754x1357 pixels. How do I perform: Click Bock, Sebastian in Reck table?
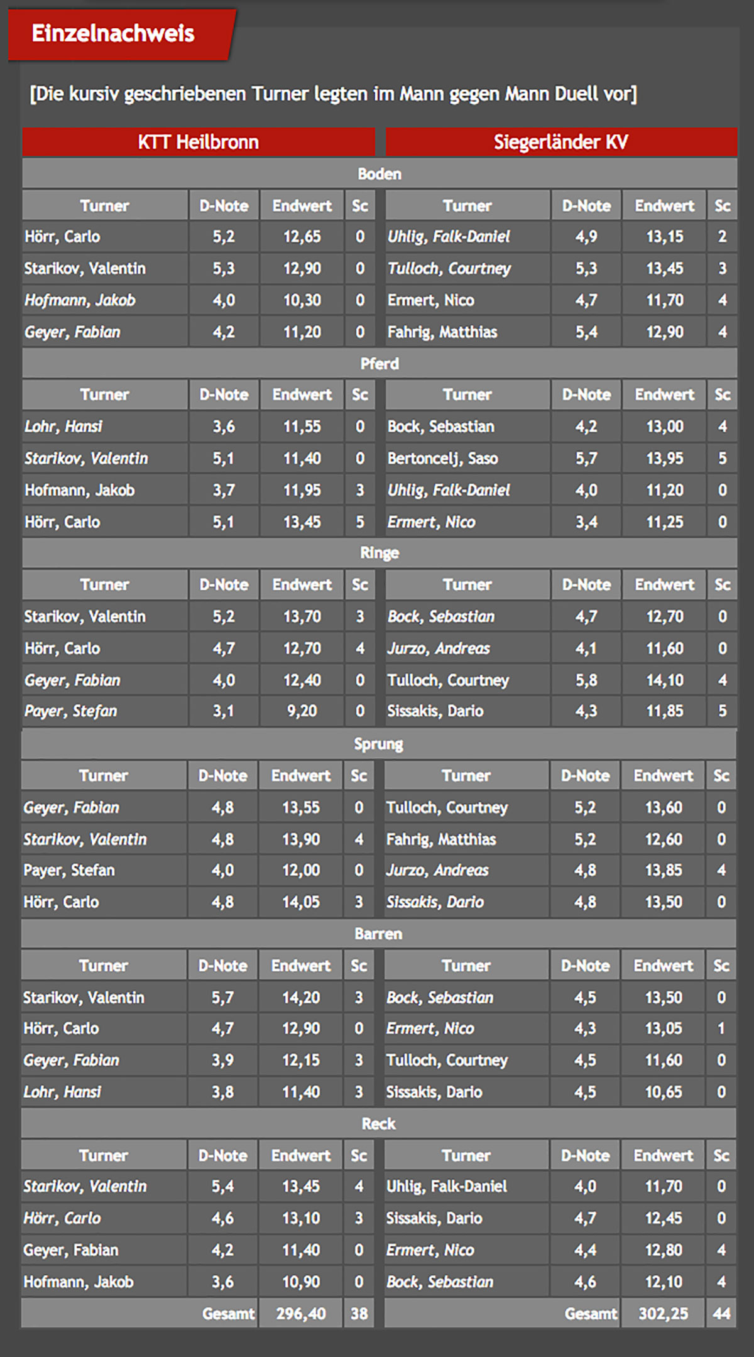click(x=439, y=1282)
